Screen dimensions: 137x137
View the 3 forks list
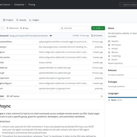click(114, 60)
